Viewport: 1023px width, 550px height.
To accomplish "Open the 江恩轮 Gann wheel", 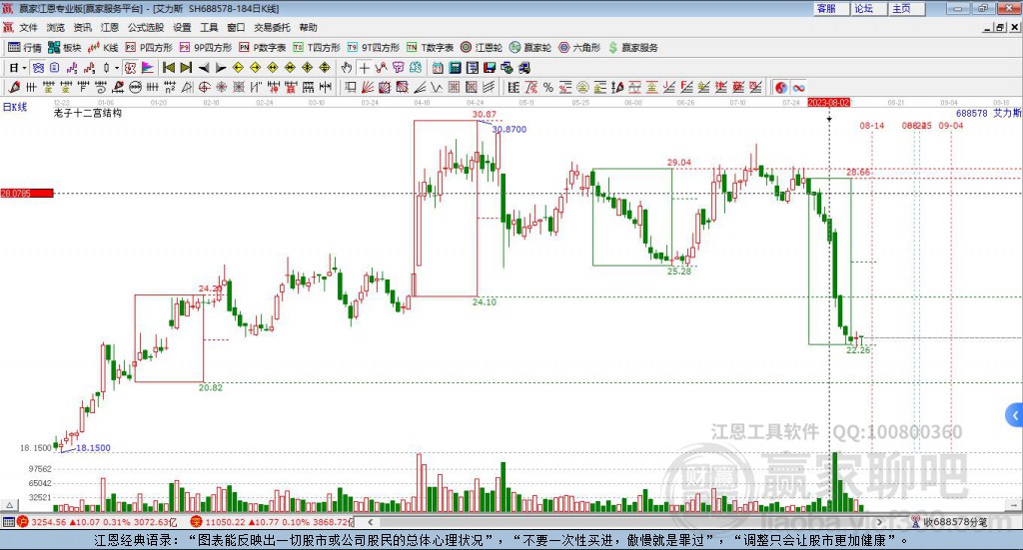I will [x=482, y=48].
